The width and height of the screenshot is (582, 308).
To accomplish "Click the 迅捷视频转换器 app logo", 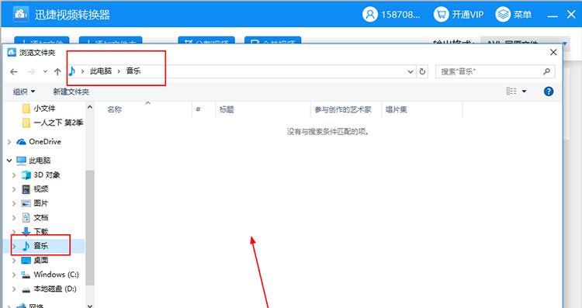I will [x=21, y=15].
